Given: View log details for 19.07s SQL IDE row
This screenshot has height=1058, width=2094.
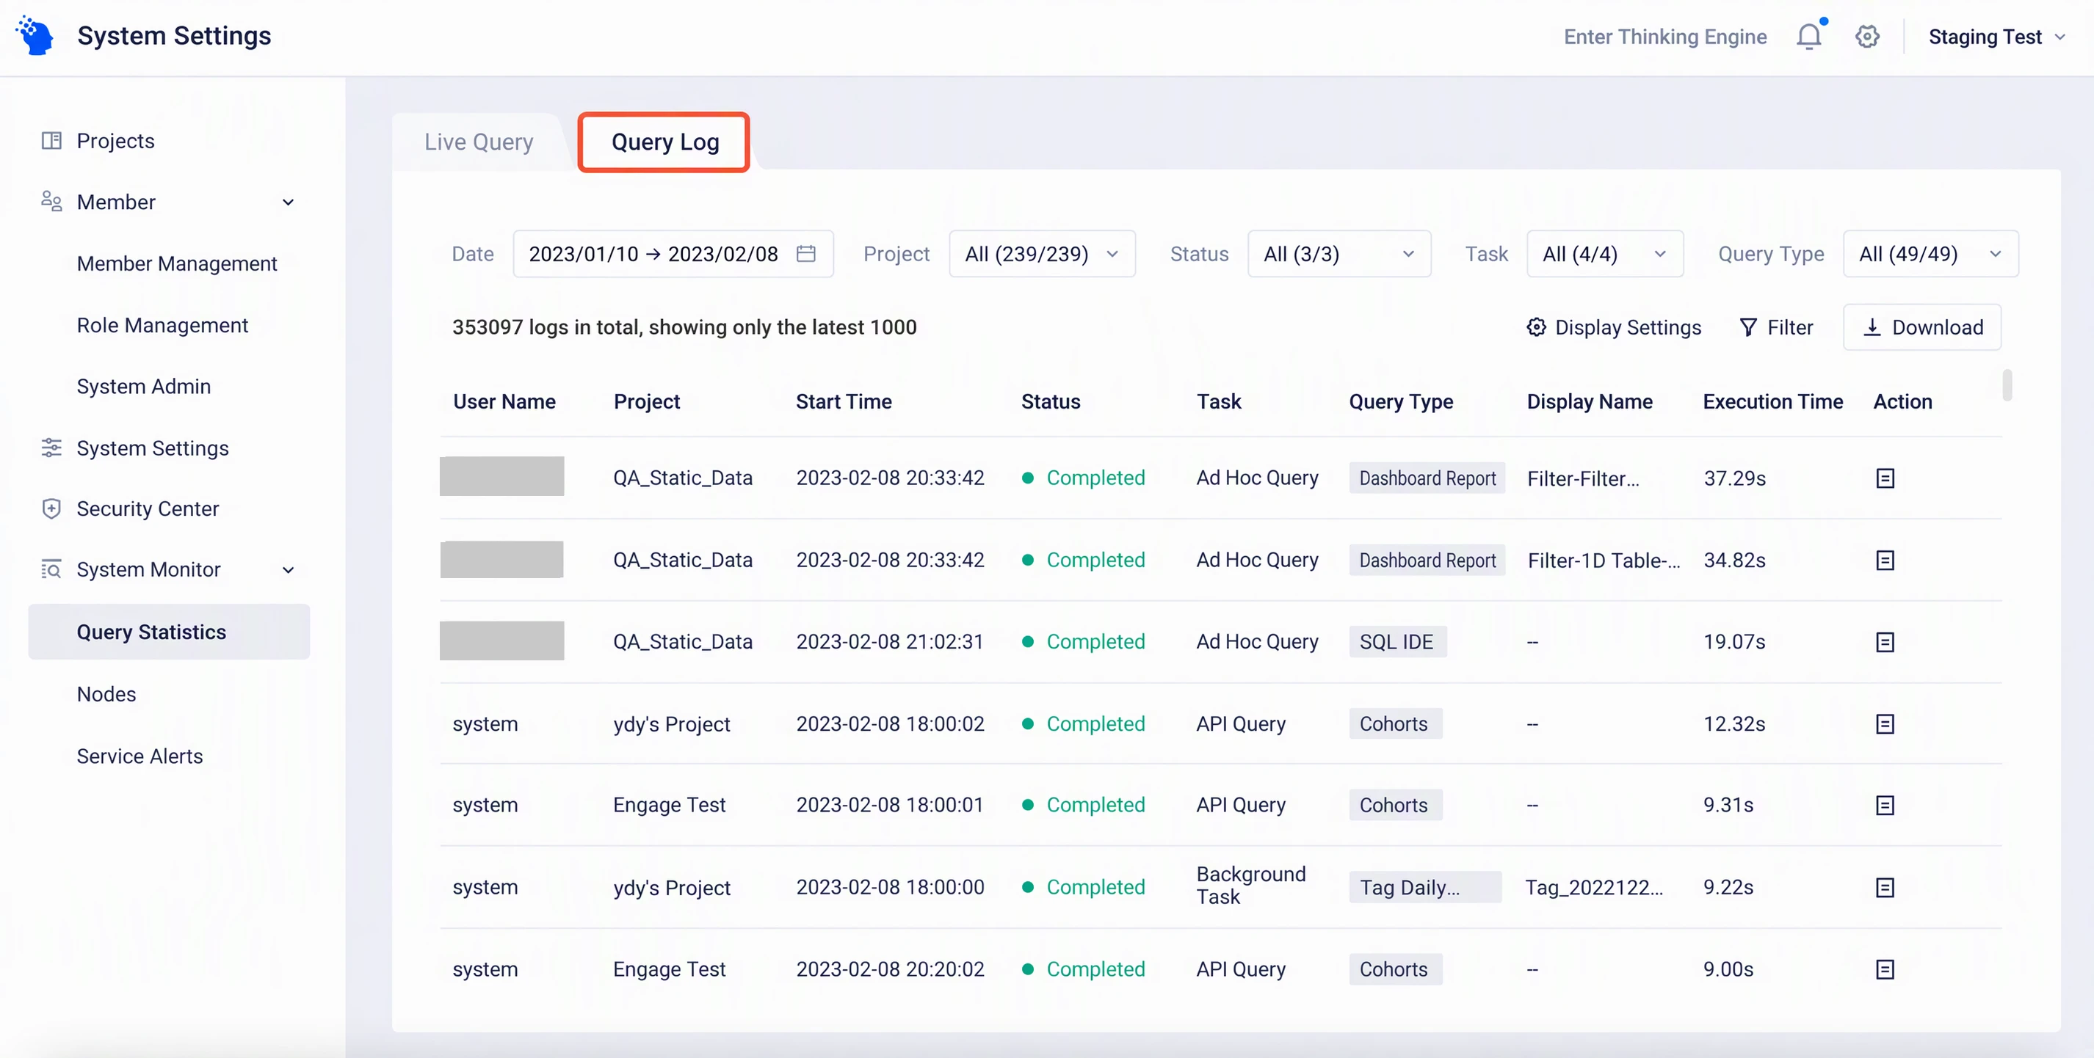Looking at the screenshot, I should click(x=1885, y=643).
